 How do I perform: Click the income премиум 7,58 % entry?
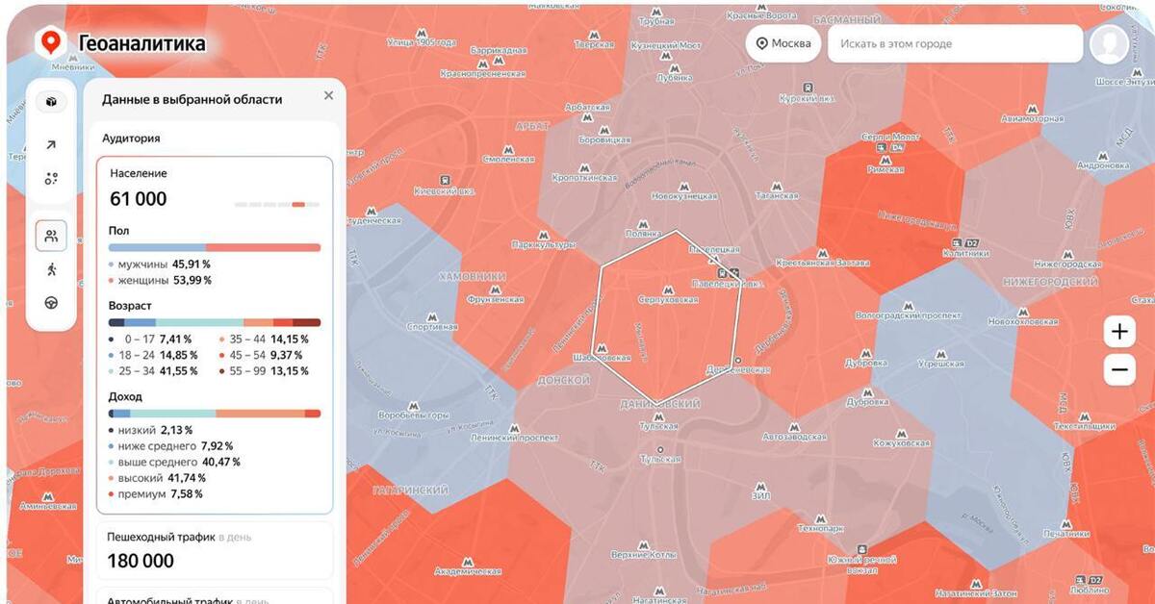(155, 494)
